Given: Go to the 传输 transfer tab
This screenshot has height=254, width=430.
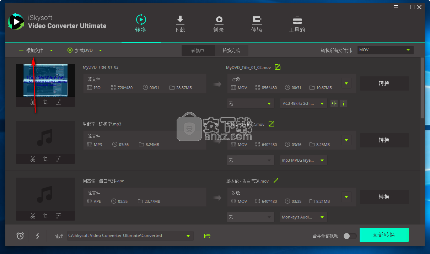Looking at the screenshot, I should (x=257, y=24).
